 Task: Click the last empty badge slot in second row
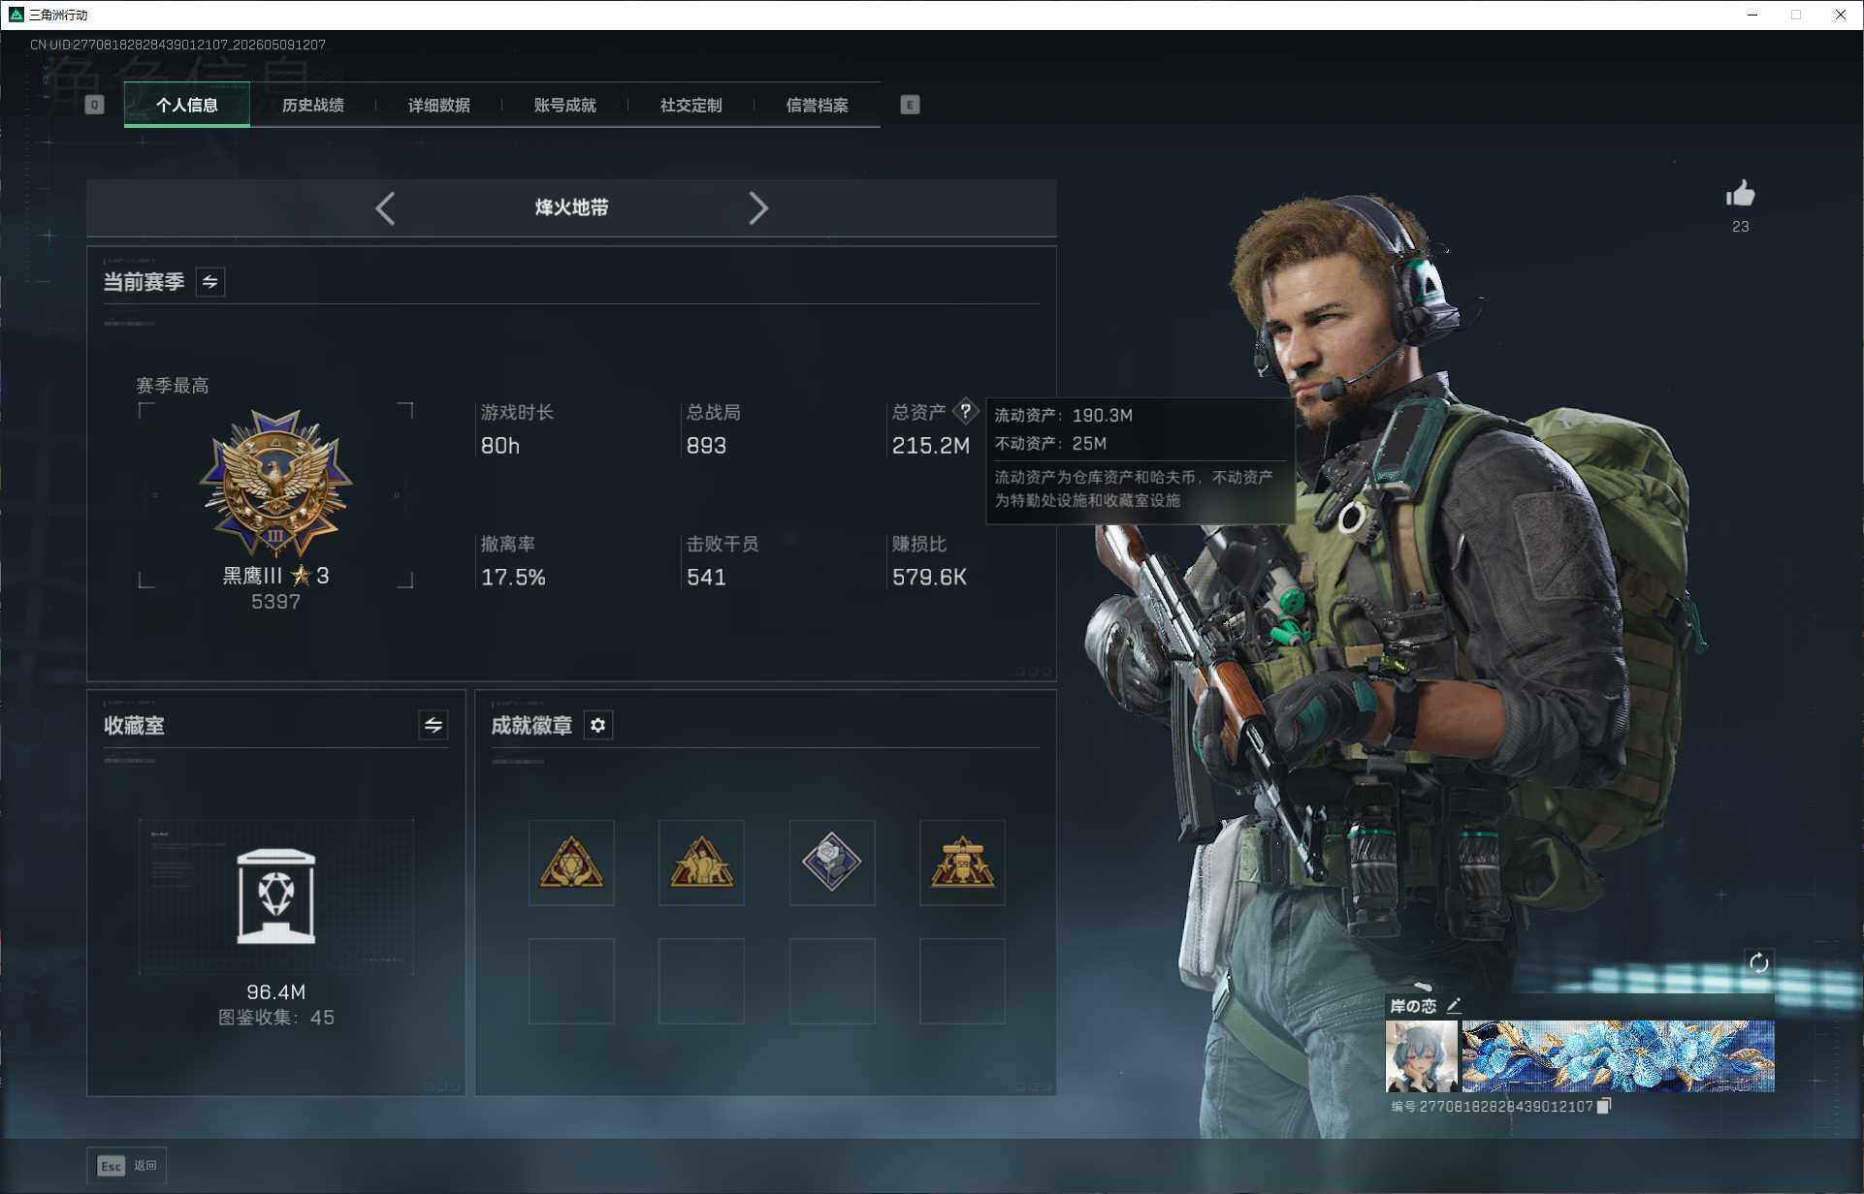(962, 981)
